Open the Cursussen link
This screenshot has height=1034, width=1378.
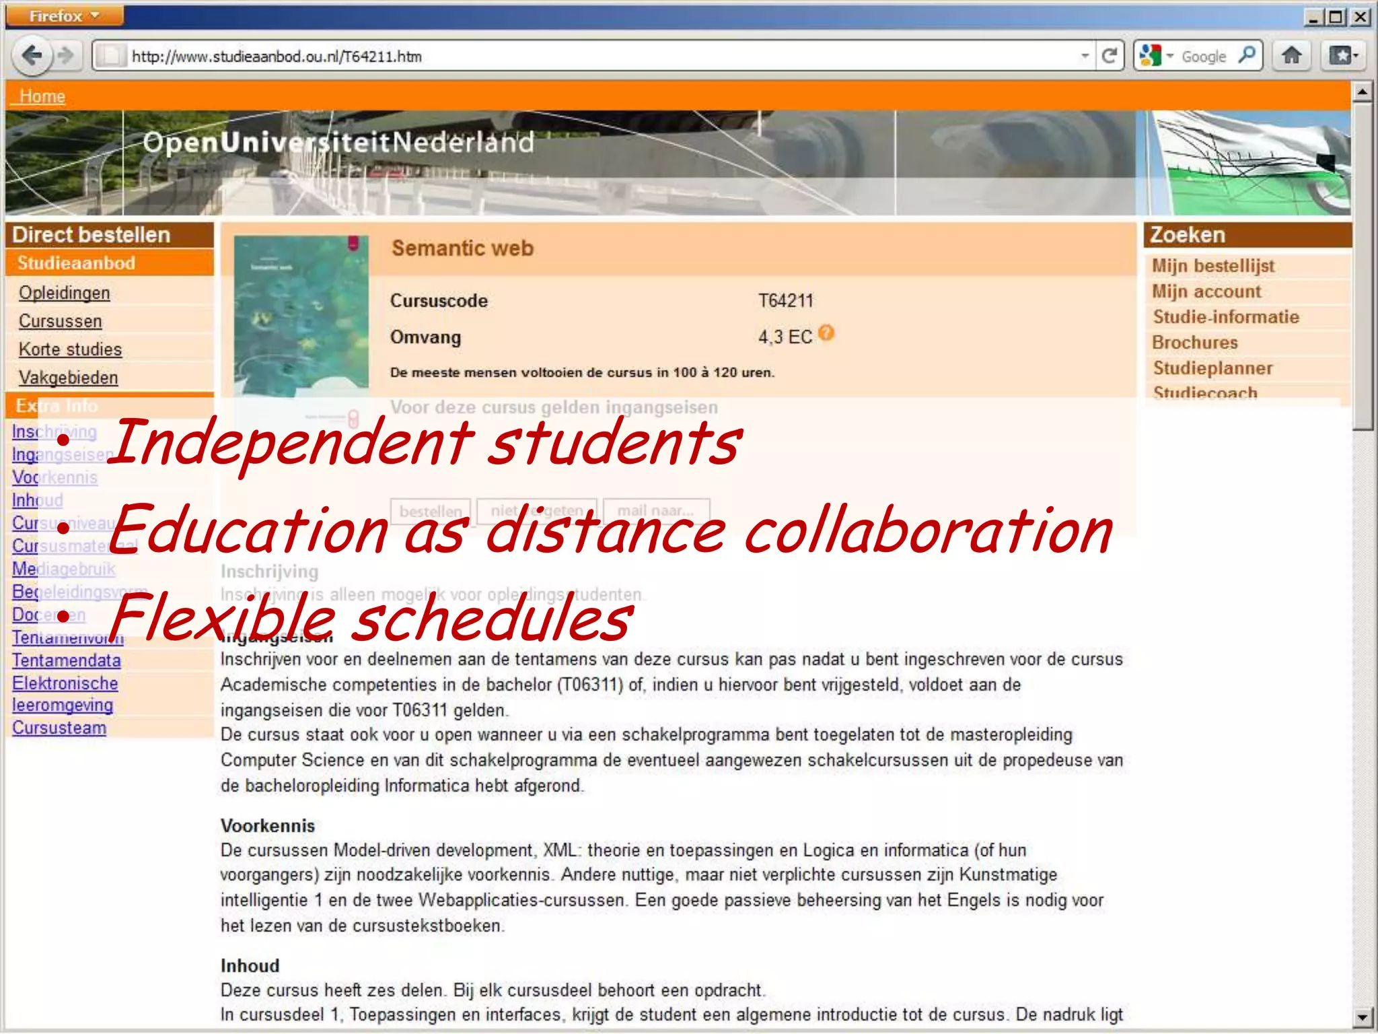tap(60, 321)
